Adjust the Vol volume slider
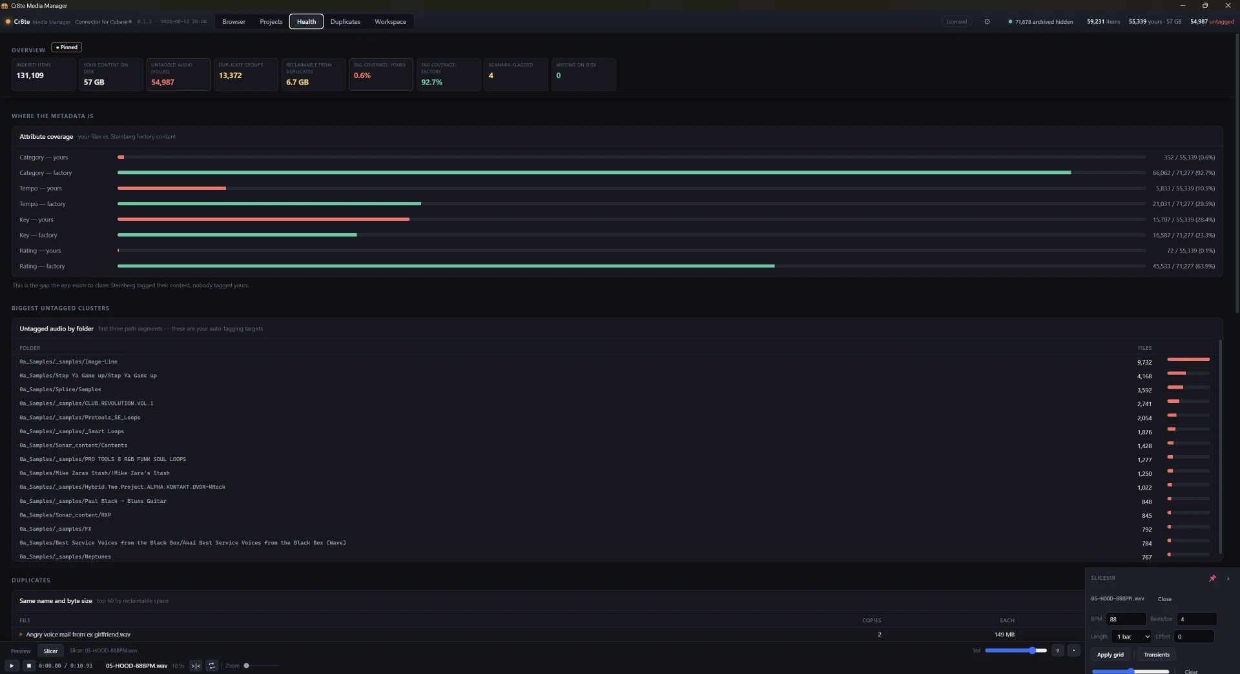 pos(1015,650)
